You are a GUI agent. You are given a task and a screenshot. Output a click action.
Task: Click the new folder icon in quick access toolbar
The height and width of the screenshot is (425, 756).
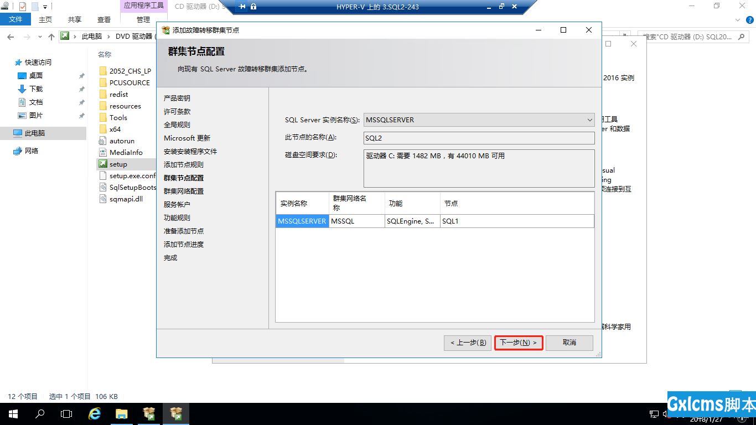pos(35,7)
